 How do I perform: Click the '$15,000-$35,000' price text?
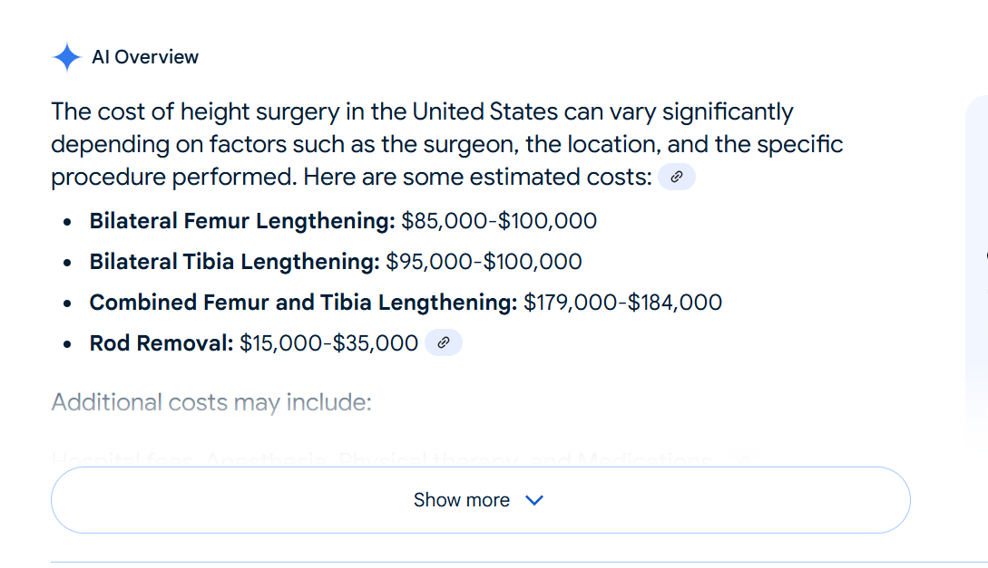329,343
